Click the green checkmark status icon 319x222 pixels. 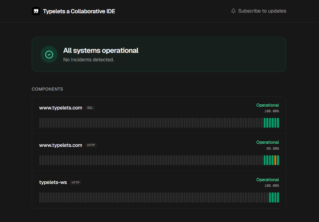pos(49,54)
